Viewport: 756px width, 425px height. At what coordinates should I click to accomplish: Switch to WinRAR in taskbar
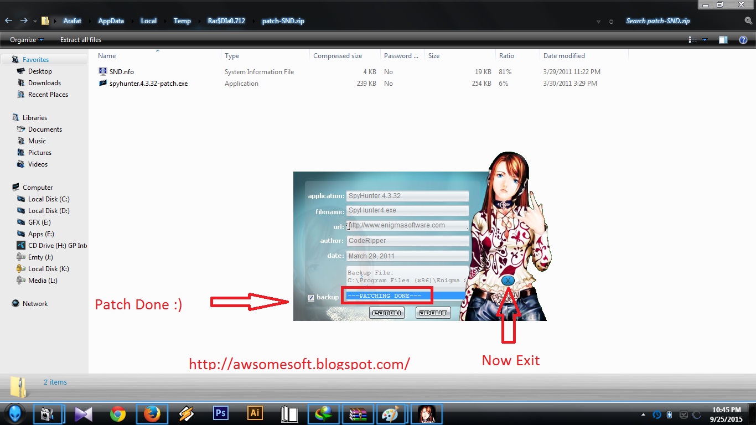(x=358, y=414)
